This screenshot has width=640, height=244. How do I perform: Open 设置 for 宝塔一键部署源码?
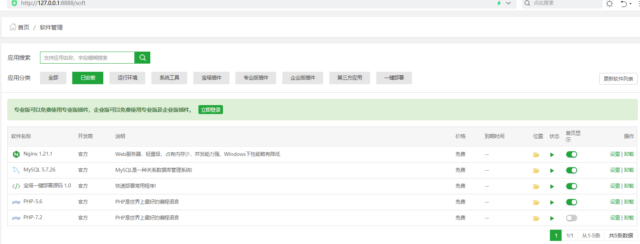pyautogui.click(x=615, y=186)
